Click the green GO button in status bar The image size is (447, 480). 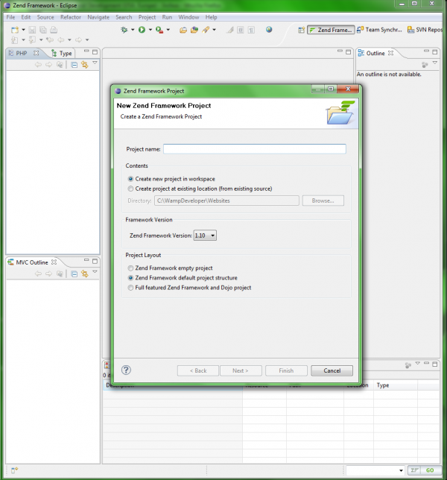(x=430, y=470)
